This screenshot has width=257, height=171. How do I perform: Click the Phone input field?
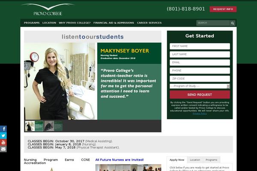pyautogui.click(x=200, y=71)
